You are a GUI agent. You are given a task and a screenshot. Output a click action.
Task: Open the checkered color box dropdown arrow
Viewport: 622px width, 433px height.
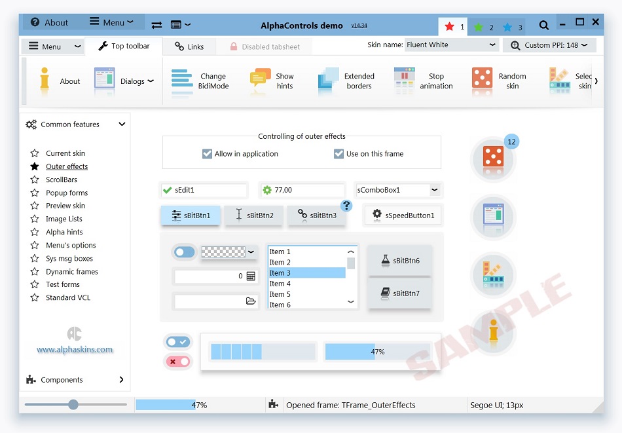[x=251, y=252]
